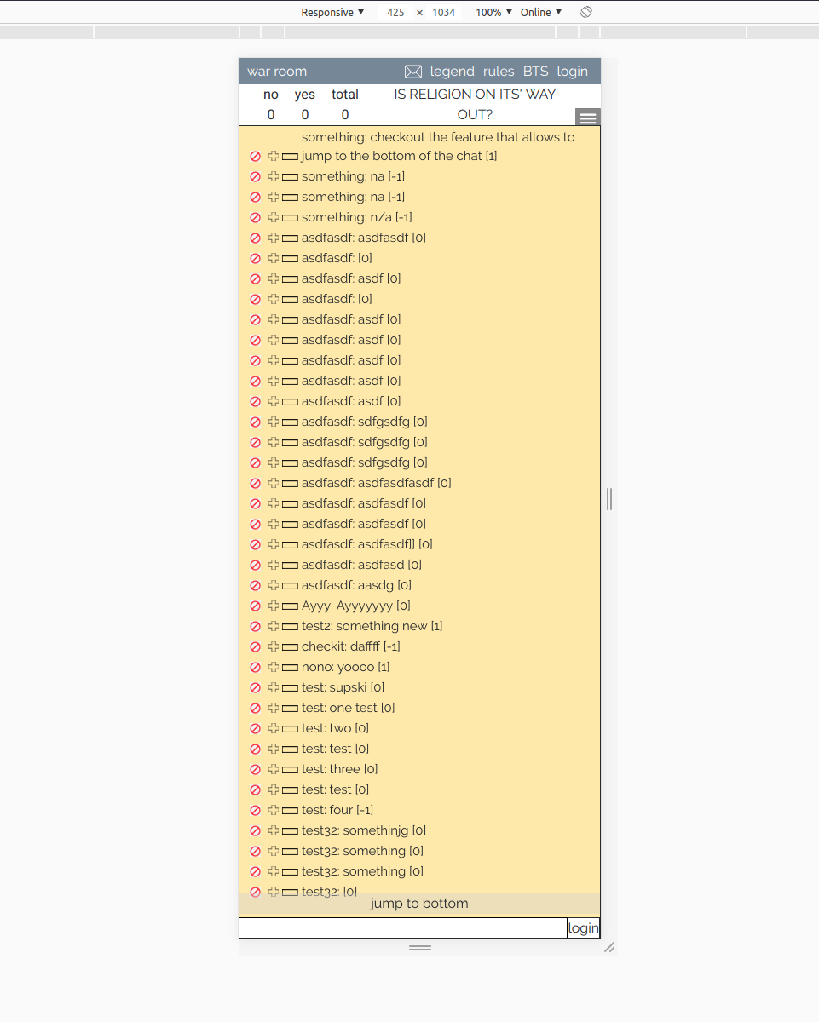Plus icon on 'asdfasdf: asdfasdfasdf' row
Screen dimensions: 819x1022
click(x=274, y=483)
